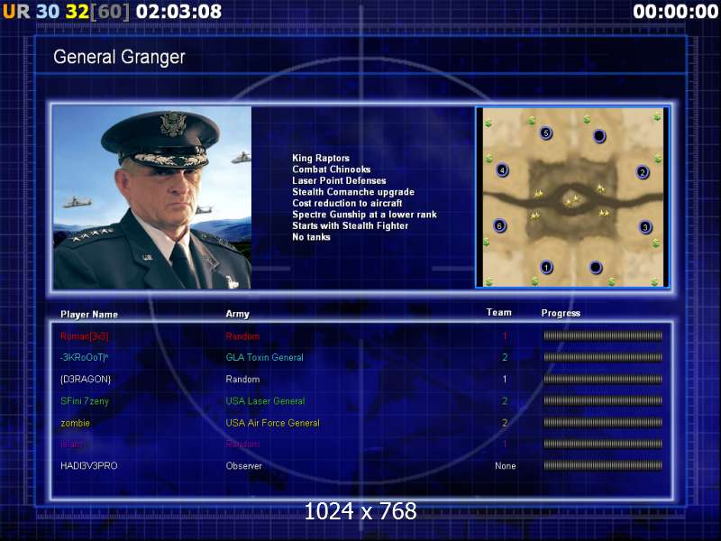Select start position 4 on the minimap
The image size is (721, 541).
[x=502, y=170]
